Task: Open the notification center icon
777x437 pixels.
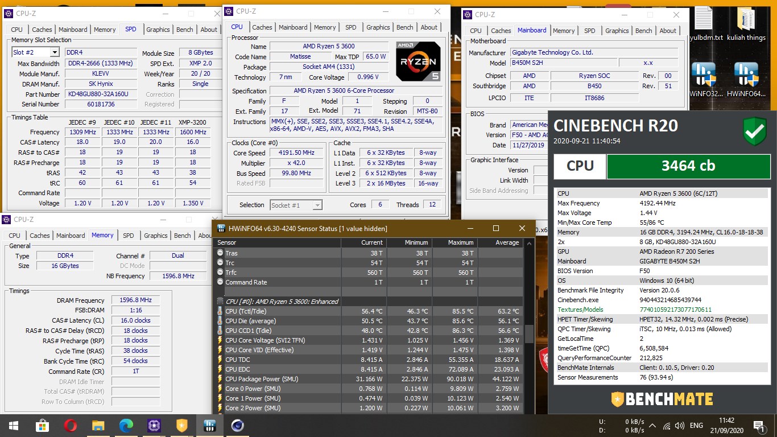Action: click(758, 426)
